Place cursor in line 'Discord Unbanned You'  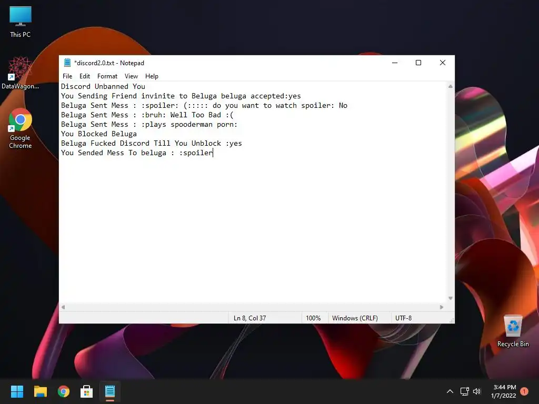(103, 87)
